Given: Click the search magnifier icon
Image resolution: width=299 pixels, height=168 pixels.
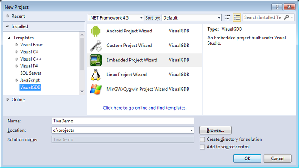Looking at the screenshot, I should [287, 17].
